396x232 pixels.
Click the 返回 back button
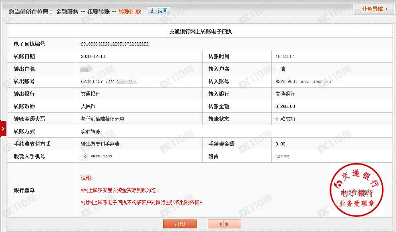(224, 224)
